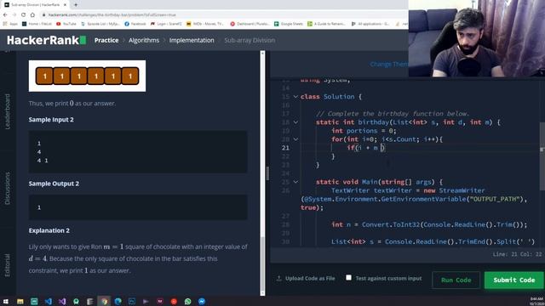Click the Submit Code button
The height and width of the screenshot is (306, 545).
[x=514, y=280]
